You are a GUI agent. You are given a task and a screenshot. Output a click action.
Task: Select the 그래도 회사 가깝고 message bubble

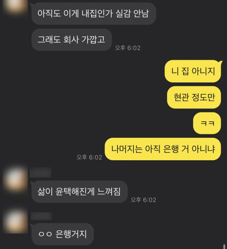[x=72, y=40]
